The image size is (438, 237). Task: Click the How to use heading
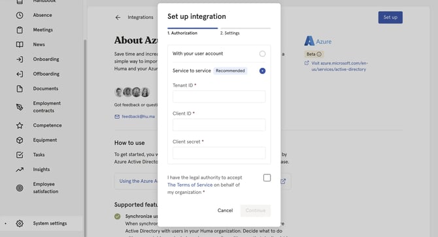click(129, 143)
